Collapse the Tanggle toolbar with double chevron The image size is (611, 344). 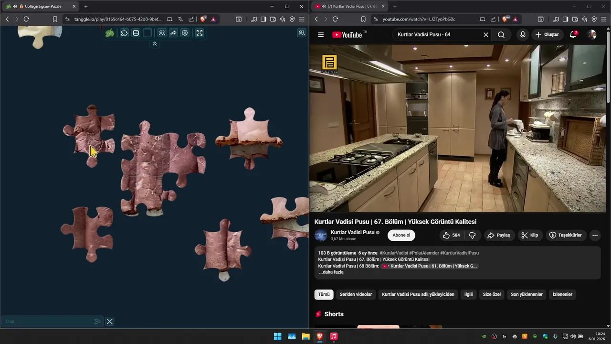[155, 43]
